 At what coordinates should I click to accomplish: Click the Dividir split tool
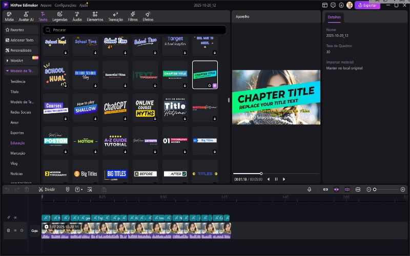[47, 189]
